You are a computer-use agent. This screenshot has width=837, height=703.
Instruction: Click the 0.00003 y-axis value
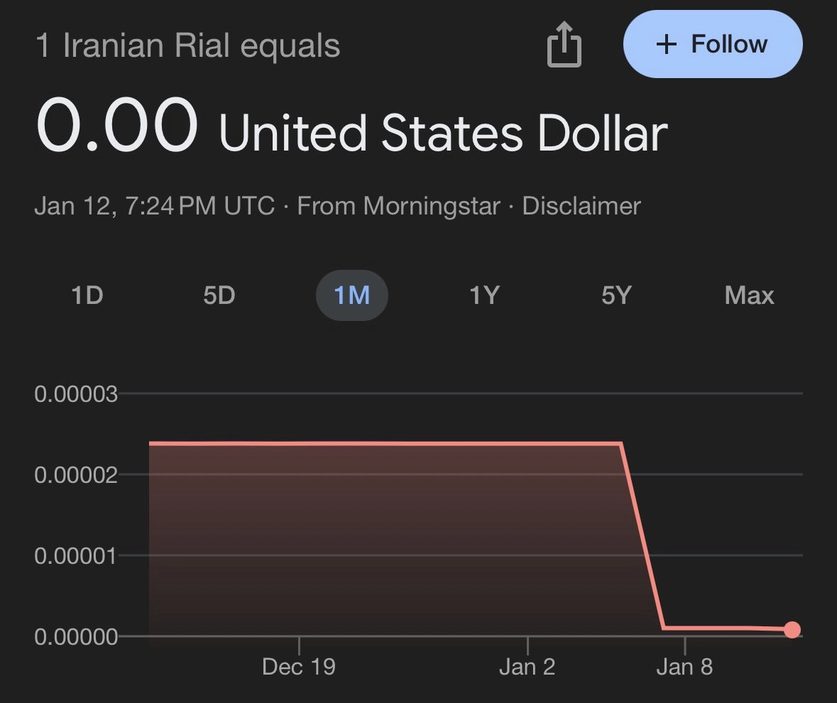tap(75, 393)
